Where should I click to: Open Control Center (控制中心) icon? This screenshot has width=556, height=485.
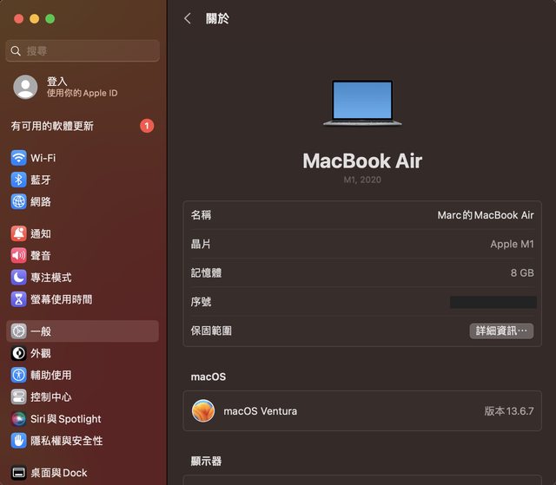pyautogui.click(x=18, y=397)
